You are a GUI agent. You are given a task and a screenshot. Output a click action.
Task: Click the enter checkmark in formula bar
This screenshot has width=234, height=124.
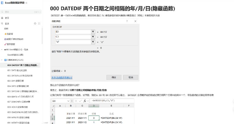pyautogui.click(x=80, y=101)
